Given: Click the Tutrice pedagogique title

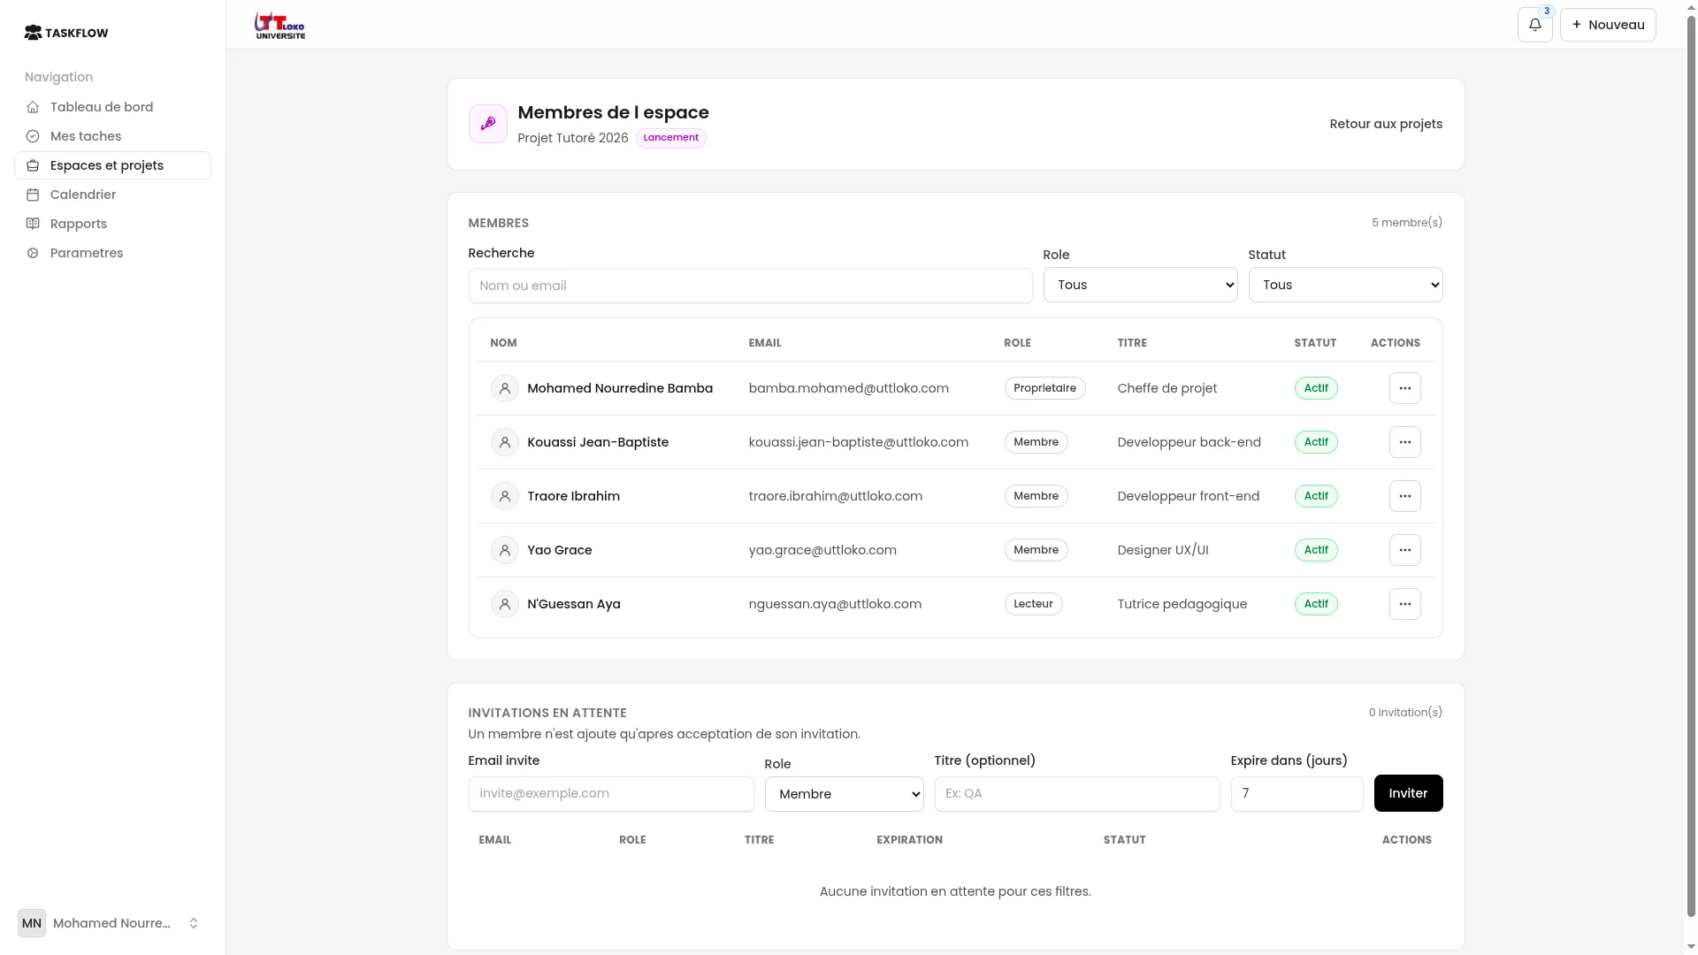Looking at the screenshot, I should click(x=1182, y=604).
